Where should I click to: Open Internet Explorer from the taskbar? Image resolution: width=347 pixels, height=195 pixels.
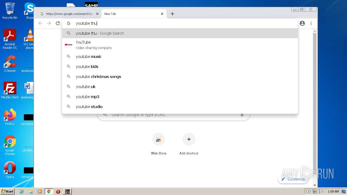click(x=22, y=191)
